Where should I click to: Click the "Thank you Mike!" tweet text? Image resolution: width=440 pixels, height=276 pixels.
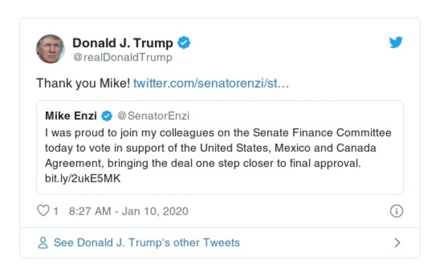(x=83, y=84)
